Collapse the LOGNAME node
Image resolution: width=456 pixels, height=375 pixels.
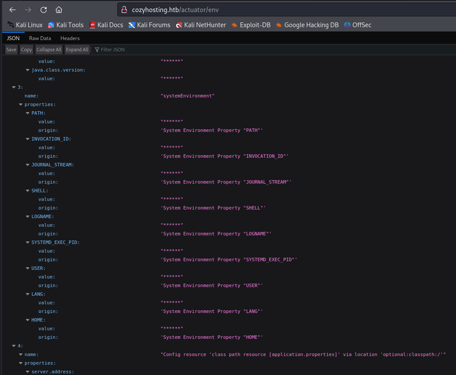click(28, 217)
